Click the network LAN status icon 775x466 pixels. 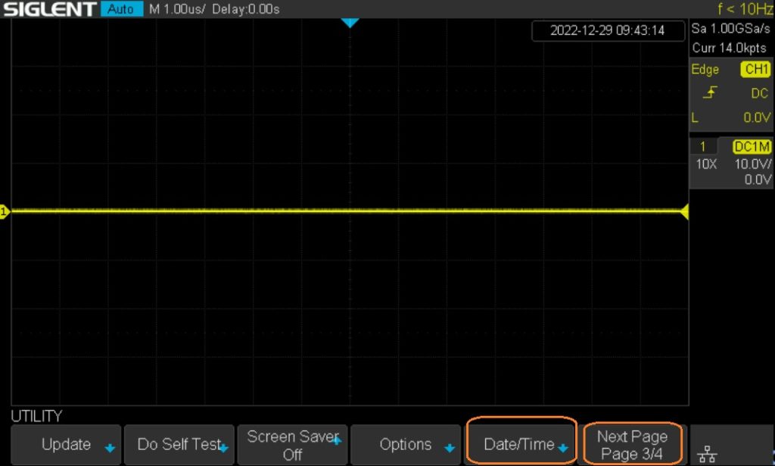pyautogui.click(x=708, y=453)
